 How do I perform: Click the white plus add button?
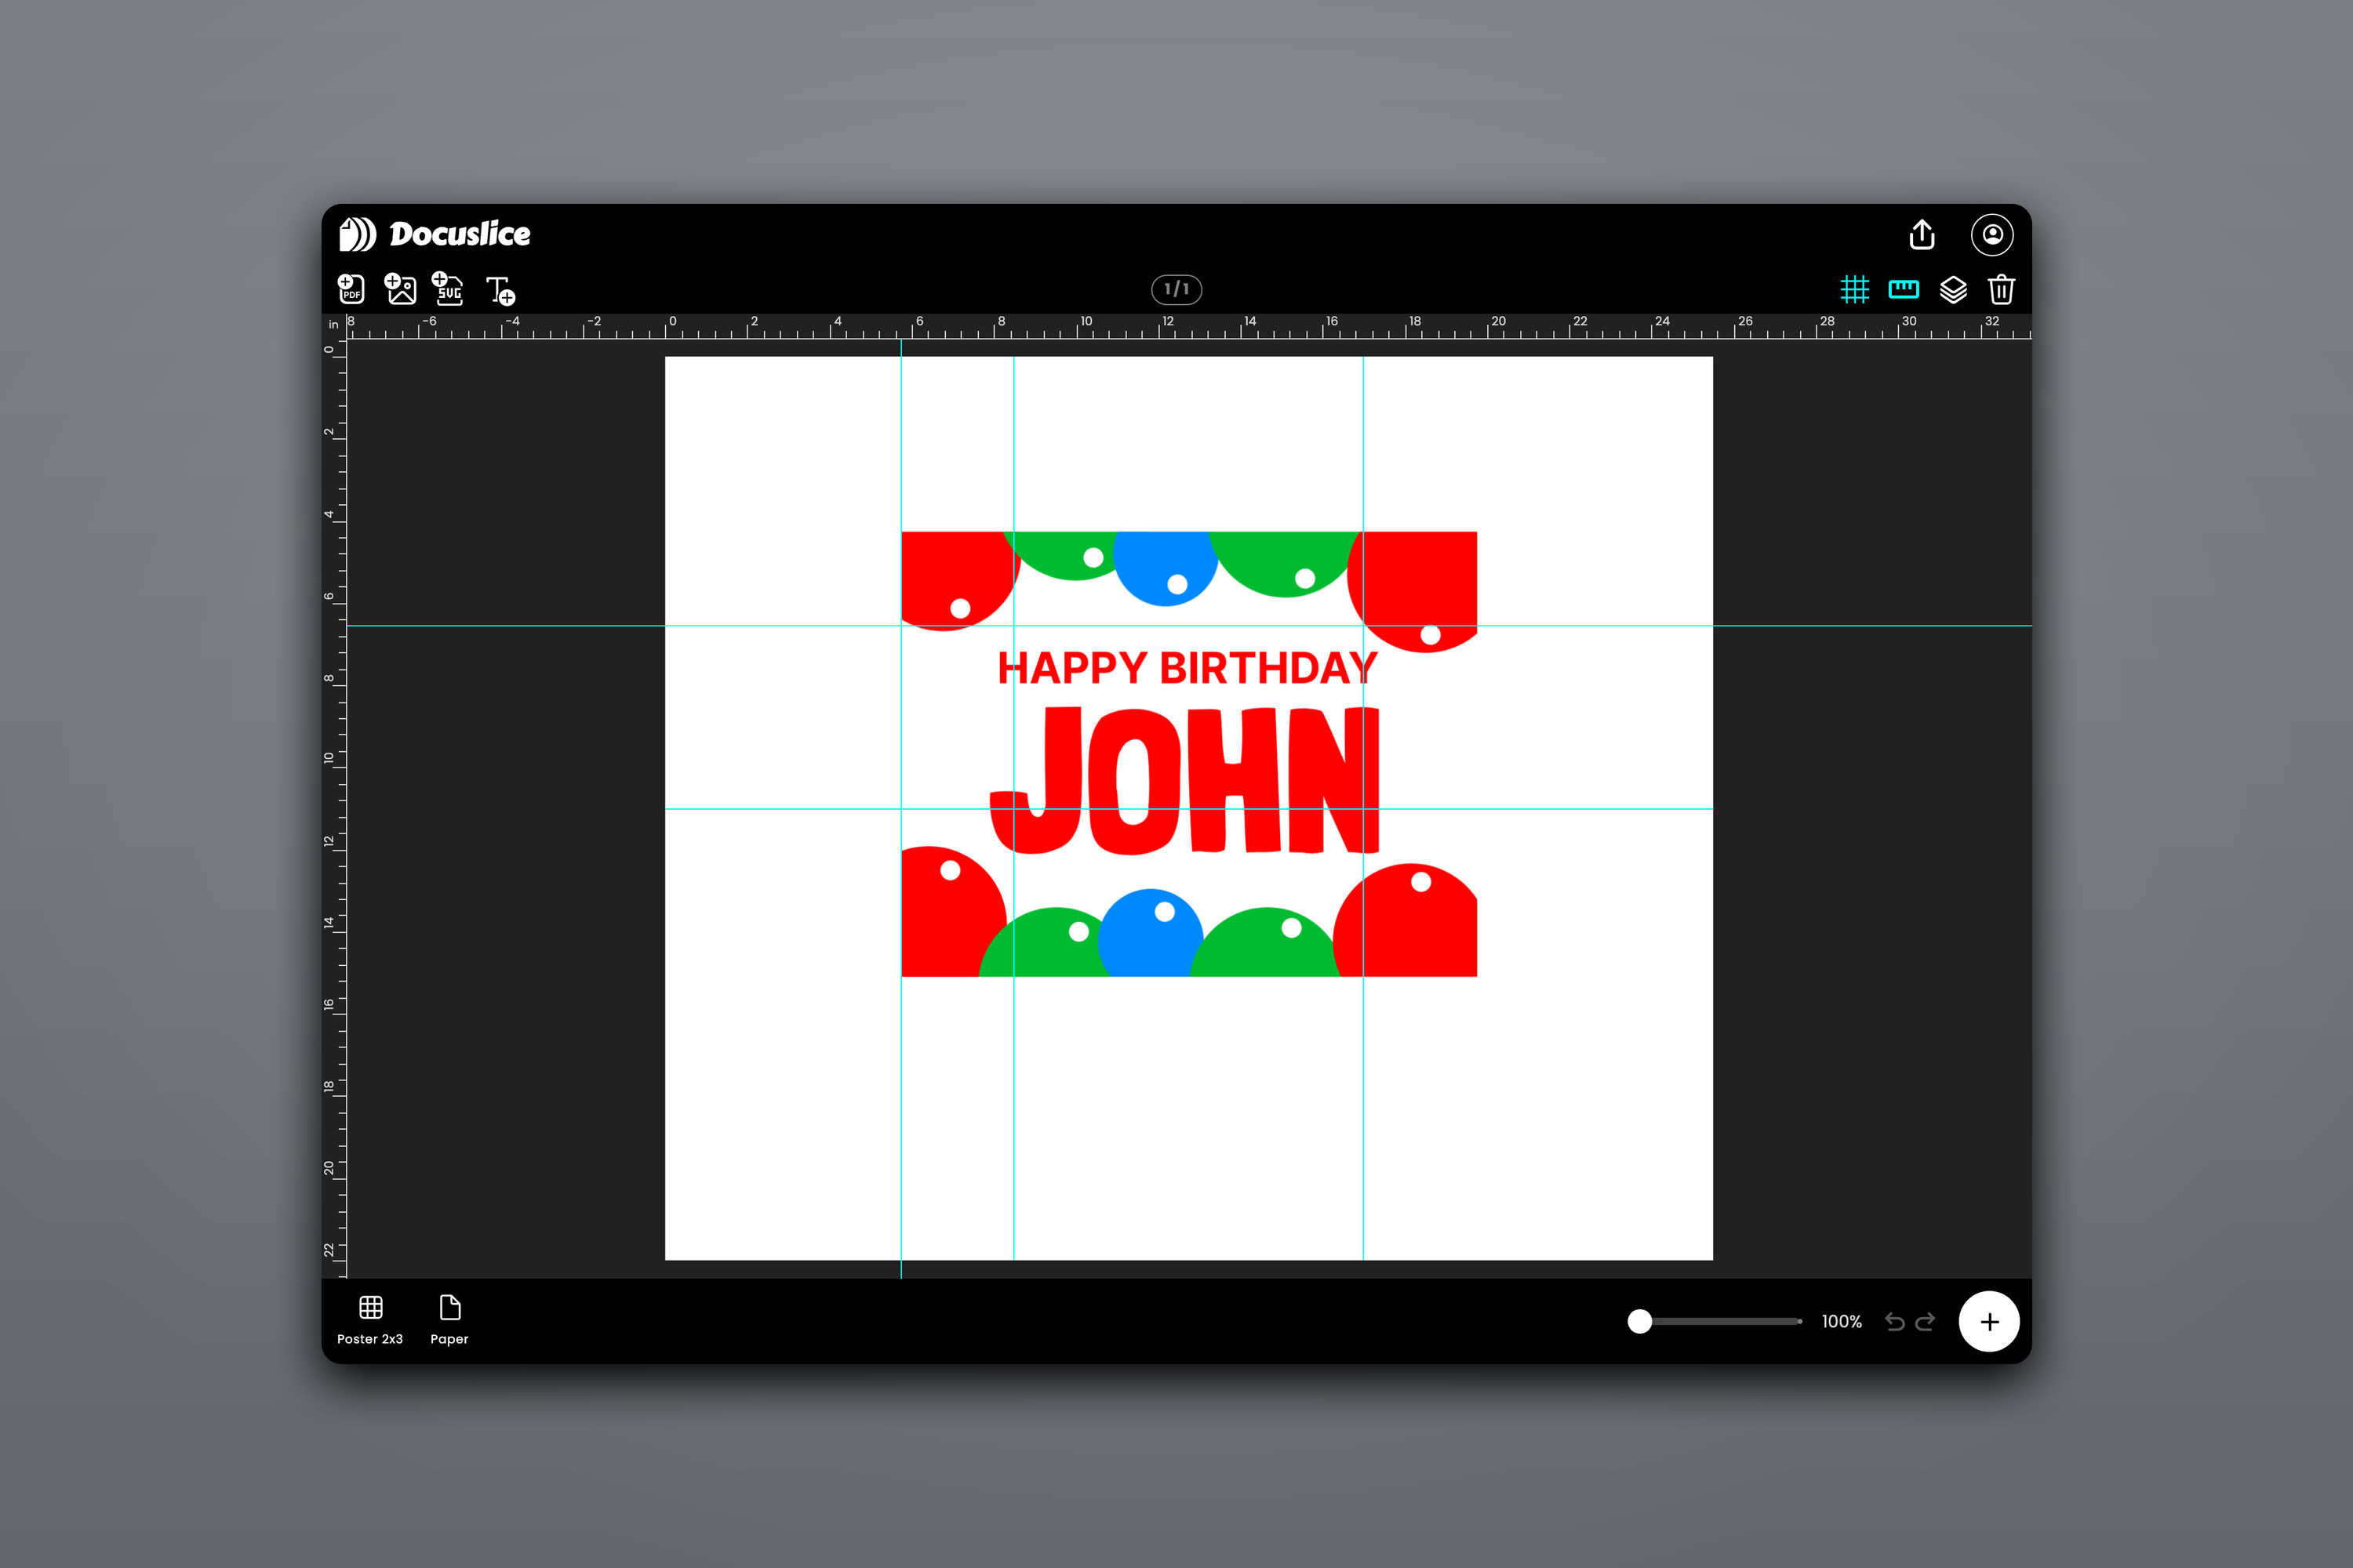point(1989,1322)
